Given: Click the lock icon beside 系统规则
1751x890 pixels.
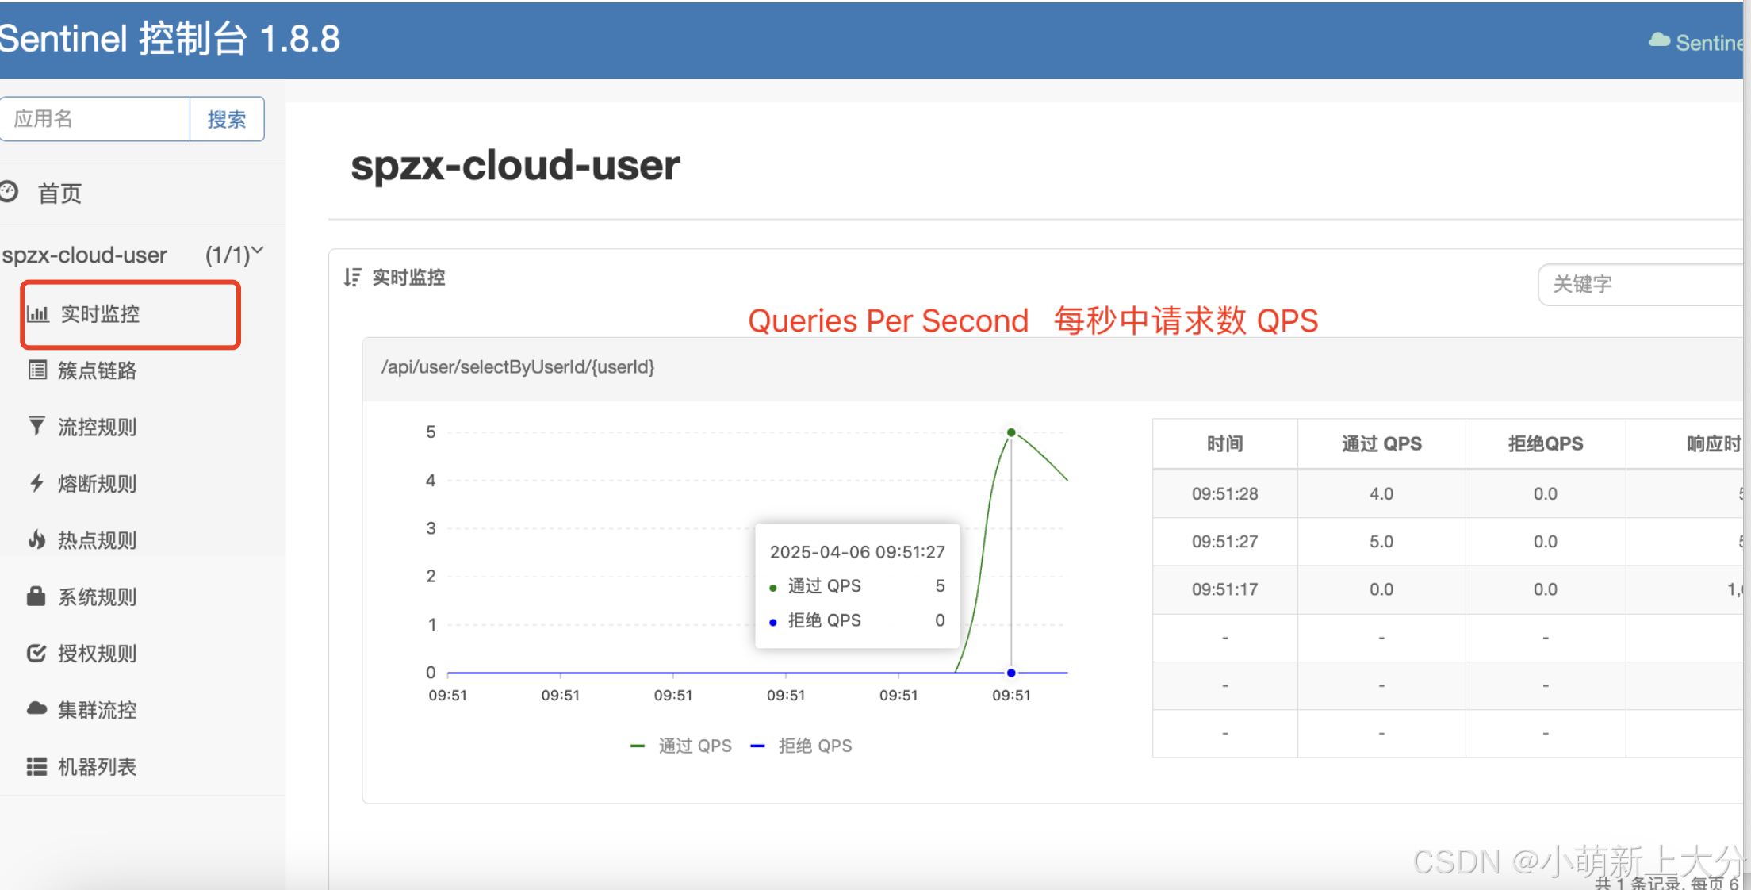Looking at the screenshot, I should tap(36, 596).
